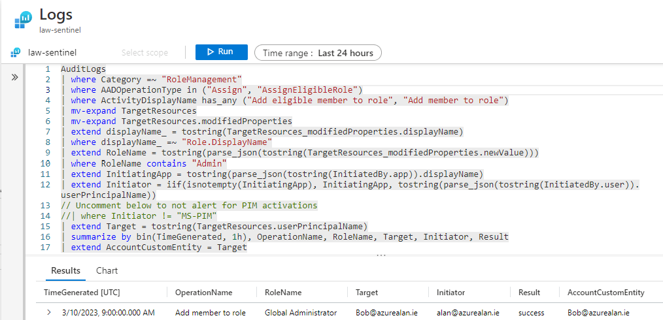The image size is (663, 320).
Task: Click the law-sentinel workspace scope icon
Action: pos(15,52)
